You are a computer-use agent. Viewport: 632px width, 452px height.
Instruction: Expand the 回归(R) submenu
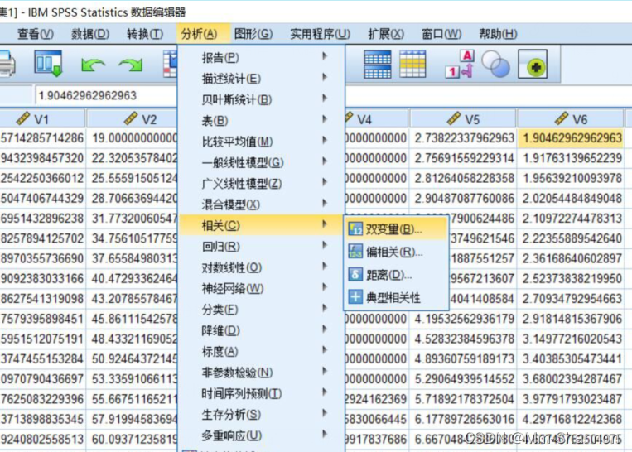pos(261,247)
